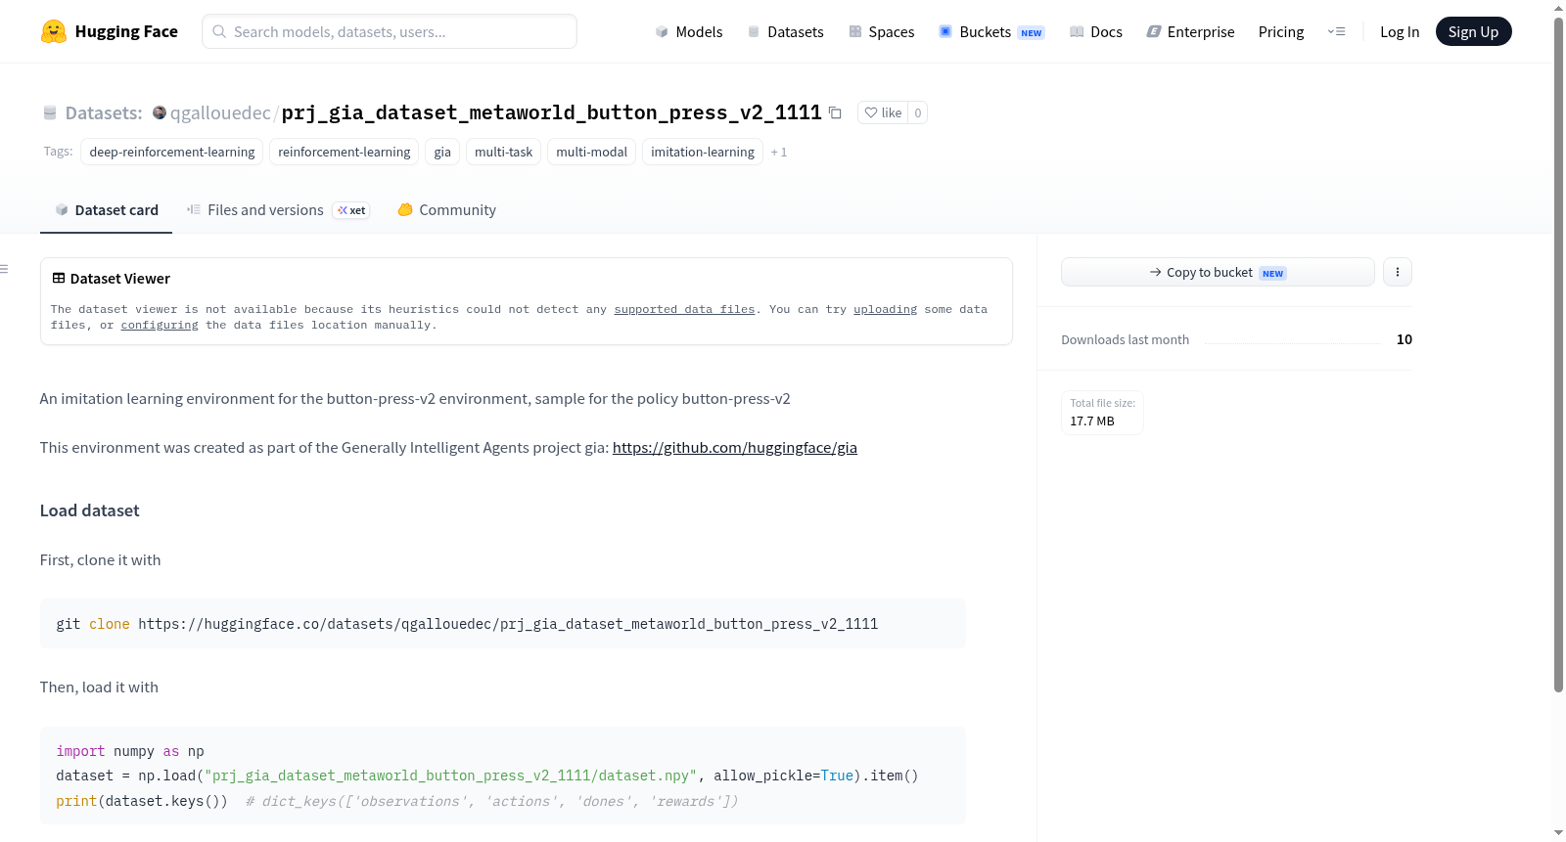Click the xet badge on Files tab

[x=351, y=210]
